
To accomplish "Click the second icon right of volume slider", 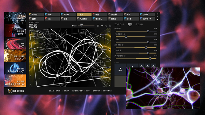I will (x=102, y=26).
